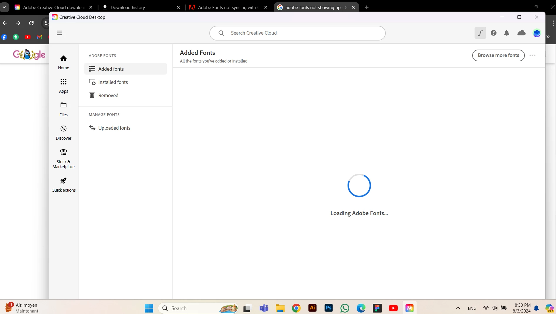The image size is (556, 314).
Task: Show hidden system tray icons
Action: [458, 308]
